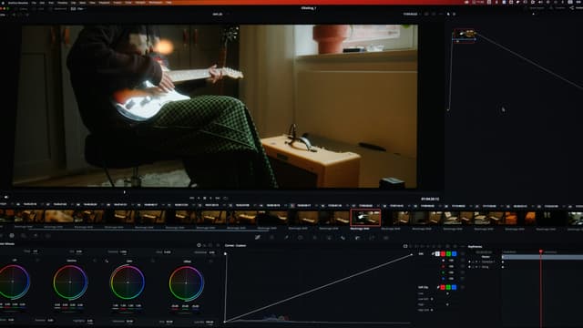The height and width of the screenshot is (328, 583).
Task: Select the top-right control point of the curve
Action: point(412,255)
